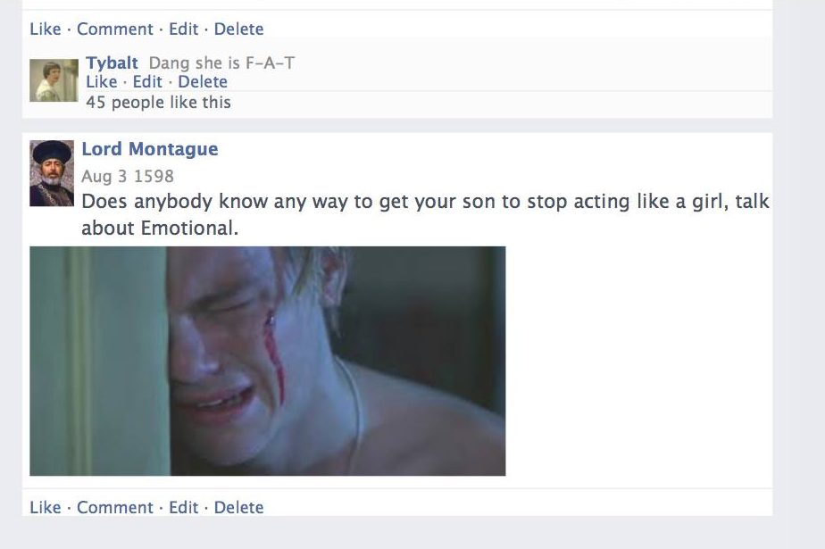
Task: Comment on the top post
Action: pyautogui.click(x=114, y=29)
